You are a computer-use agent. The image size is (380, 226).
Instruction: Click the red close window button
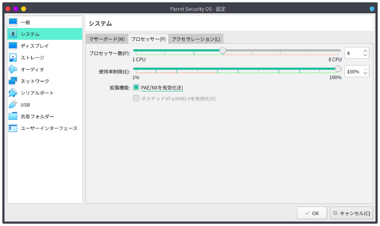point(8,9)
